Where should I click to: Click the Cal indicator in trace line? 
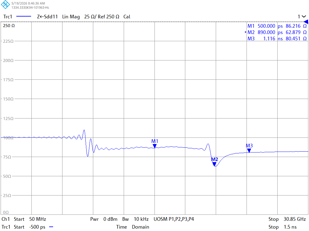(127, 17)
